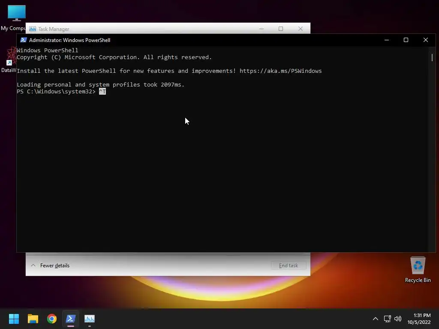Click the Task Manager taskbar icon
The image size is (439, 329).
click(90, 319)
